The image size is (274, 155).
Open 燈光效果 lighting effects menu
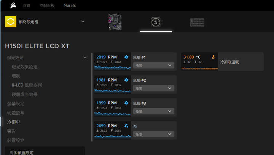click(15, 58)
